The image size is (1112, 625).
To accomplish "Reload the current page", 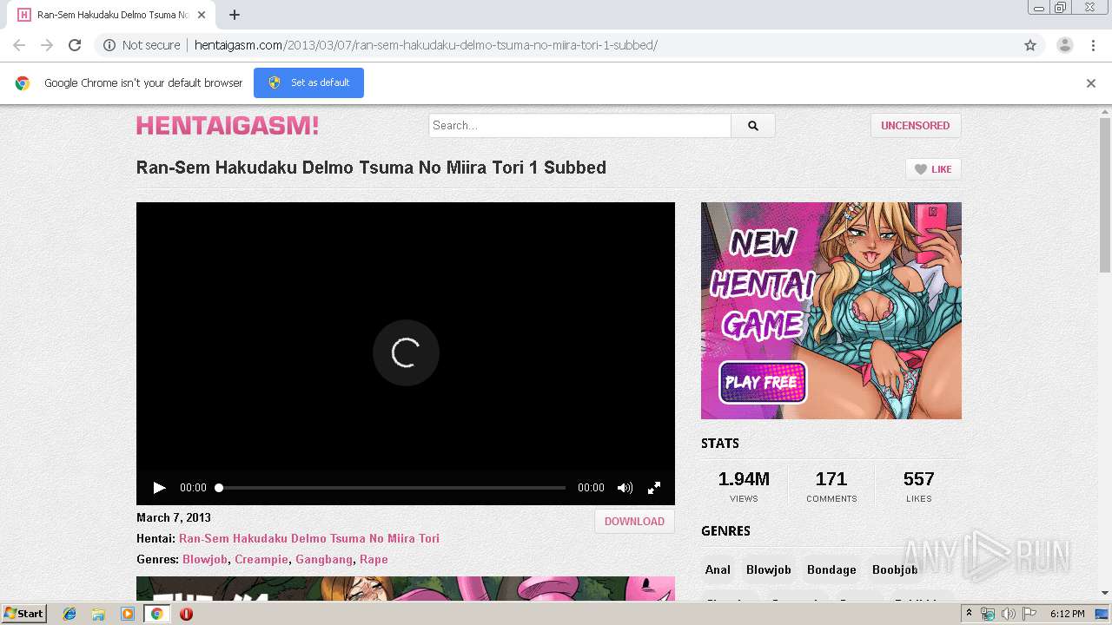I will [x=75, y=45].
